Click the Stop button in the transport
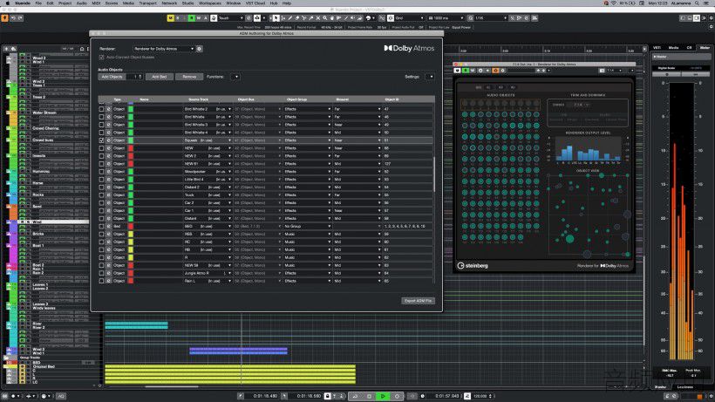The width and height of the screenshot is (715, 402). tap(369, 396)
